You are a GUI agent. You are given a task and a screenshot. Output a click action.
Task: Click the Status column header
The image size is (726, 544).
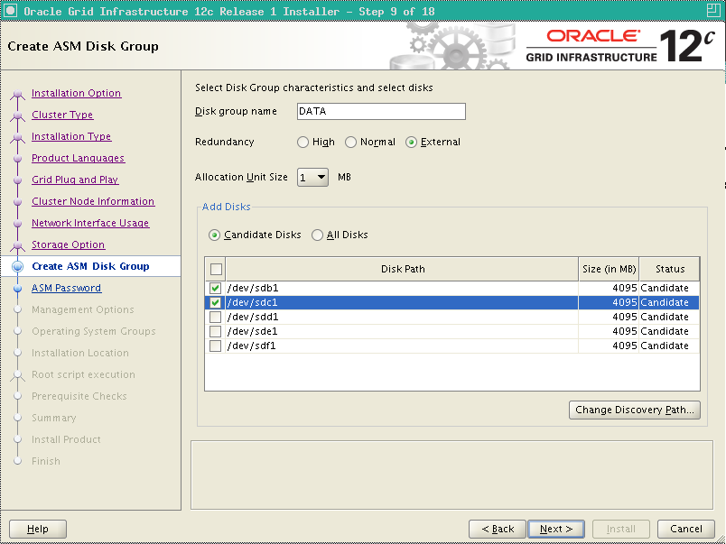(x=669, y=269)
